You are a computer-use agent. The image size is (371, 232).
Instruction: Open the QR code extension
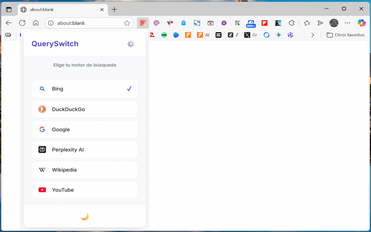click(x=237, y=23)
